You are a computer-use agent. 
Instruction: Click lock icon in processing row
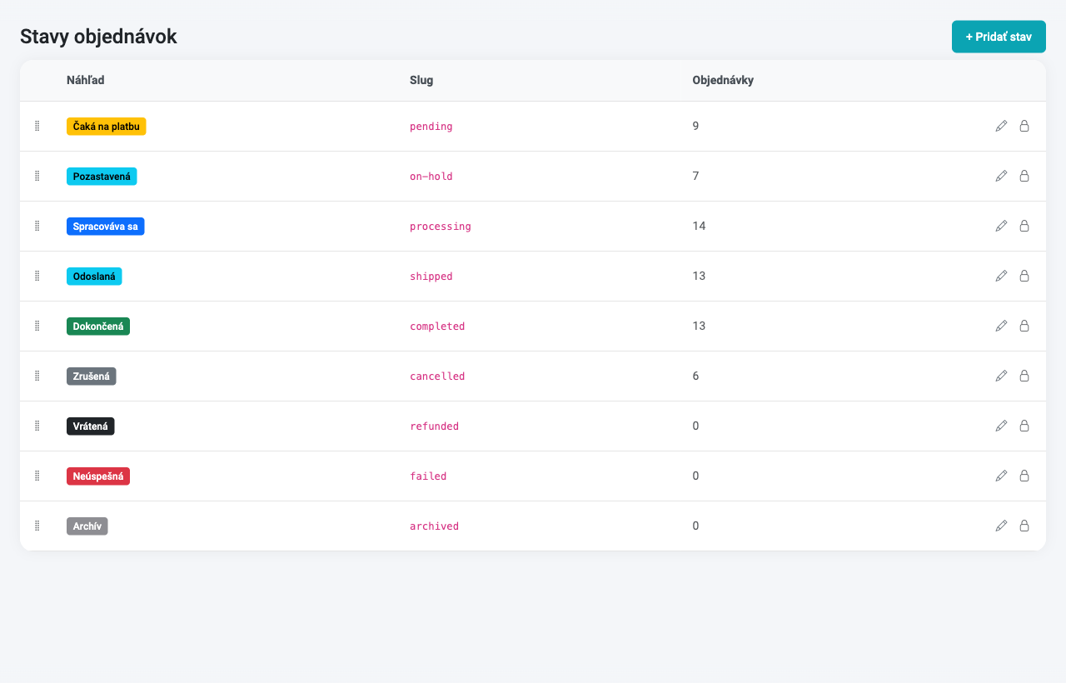click(1024, 226)
